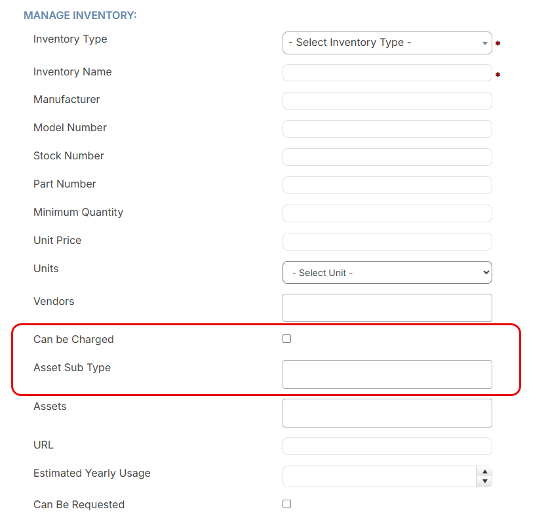This screenshot has width=548, height=520.
Task: Click the Inventory Type dropdown arrow
Action: point(486,43)
